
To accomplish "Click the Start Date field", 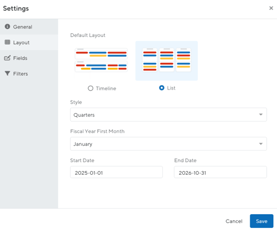I will (x=116, y=172).
